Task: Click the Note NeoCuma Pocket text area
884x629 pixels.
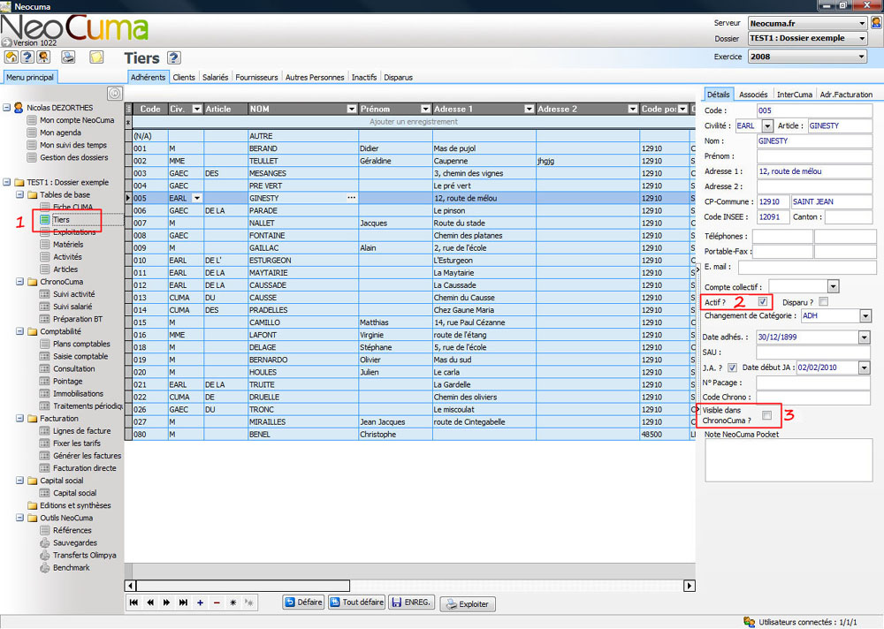Action: pos(789,460)
